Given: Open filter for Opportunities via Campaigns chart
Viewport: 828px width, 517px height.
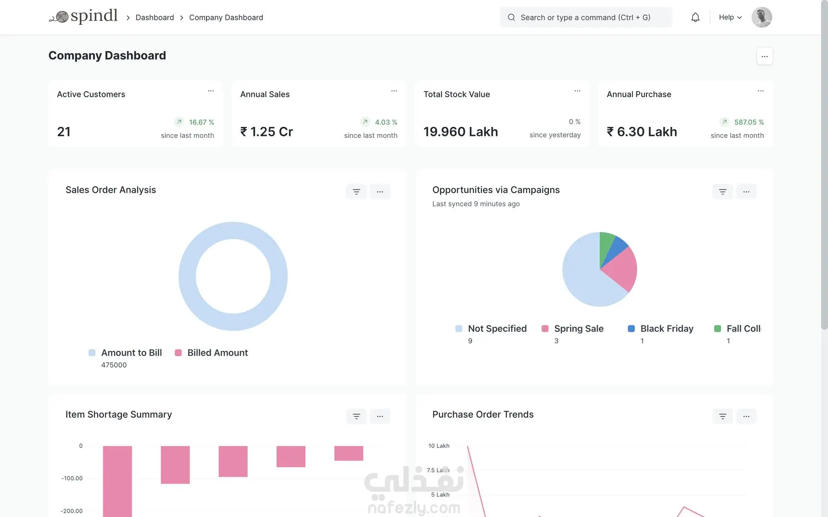Looking at the screenshot, I should point(723,191).
